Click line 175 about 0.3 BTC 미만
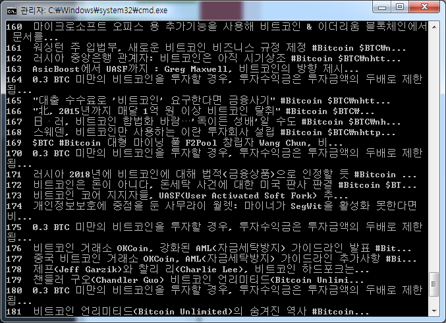446x323 pixels. (215, 232)
